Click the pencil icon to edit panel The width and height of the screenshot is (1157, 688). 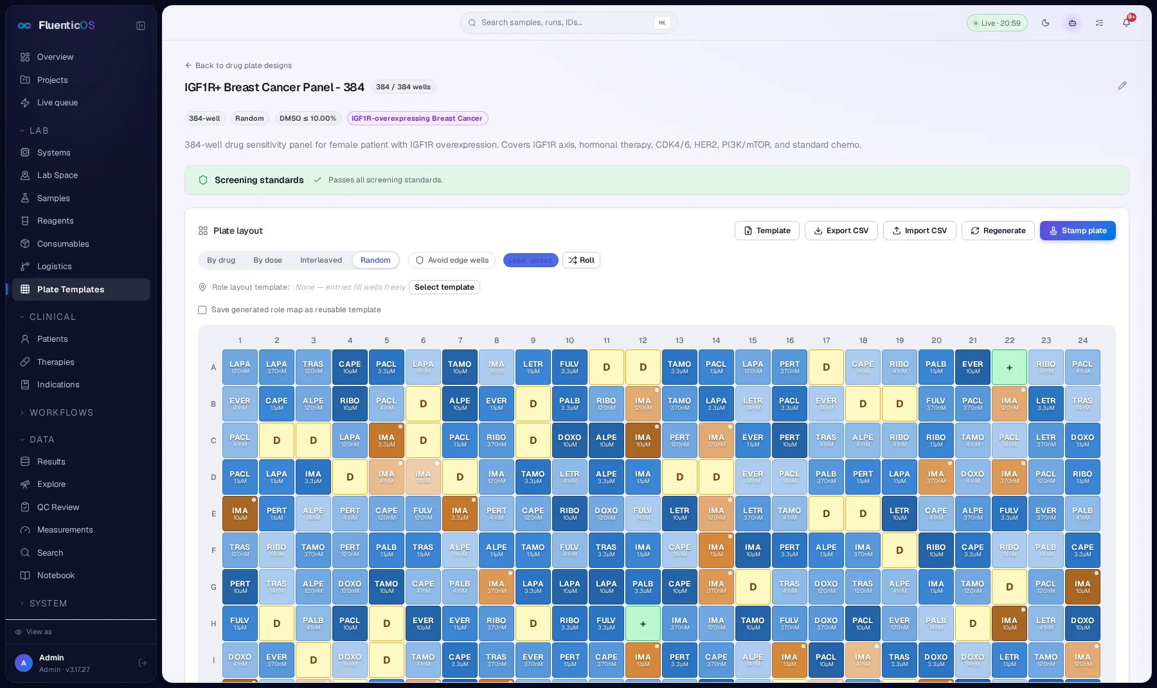click(1122, 85)
